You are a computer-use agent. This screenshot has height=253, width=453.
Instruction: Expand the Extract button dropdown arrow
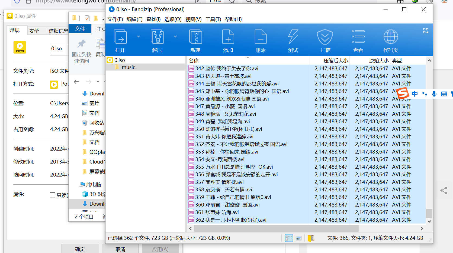(175, 36)
